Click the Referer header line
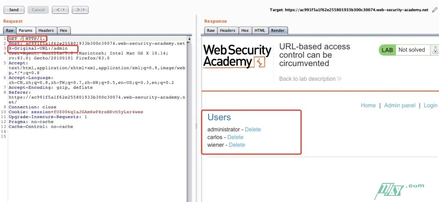The width and height of the screenshot is (439, 202). [97, 97]
